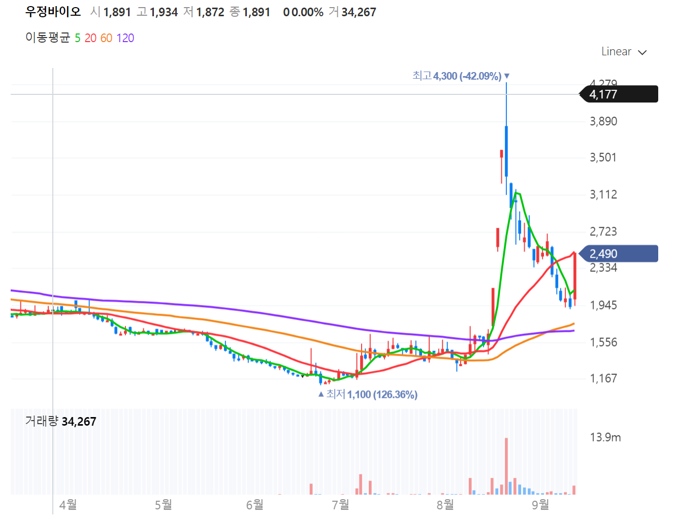Click the 0.00% change value
The image size is (676, 517).
[307, 12]
